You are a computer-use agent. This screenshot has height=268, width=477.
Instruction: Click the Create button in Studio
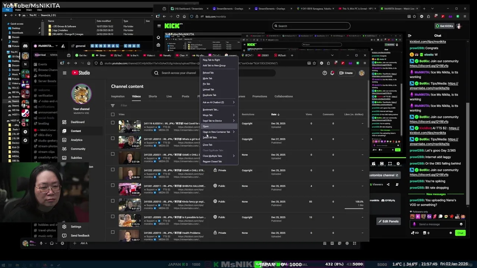[346, 73]
